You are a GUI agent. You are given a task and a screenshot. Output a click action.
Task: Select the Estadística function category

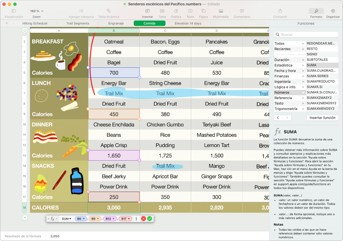(x=283, y=65)
